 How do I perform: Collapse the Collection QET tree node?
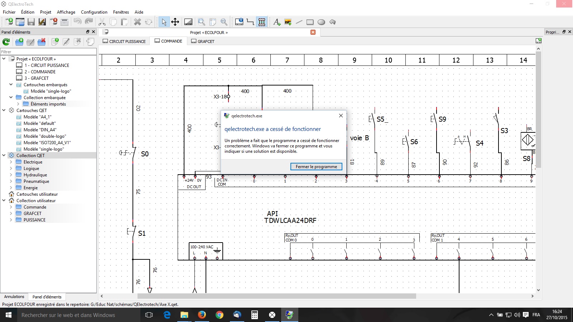tap(4, 155)
